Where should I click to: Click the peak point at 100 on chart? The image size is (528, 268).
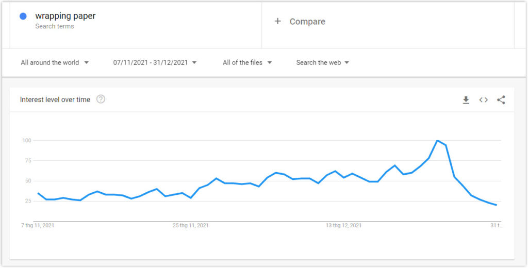[x=437, y=140]
